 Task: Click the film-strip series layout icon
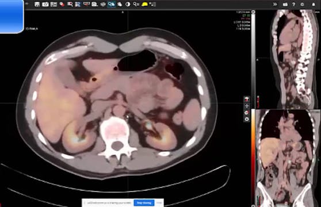[54, 4]
